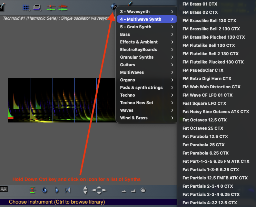Click the spectrogram image in editor

(62, 100)
